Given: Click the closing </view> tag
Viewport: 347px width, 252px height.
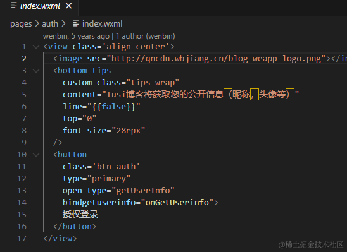Looking at the screenshot, I should [x=60, y=239].
